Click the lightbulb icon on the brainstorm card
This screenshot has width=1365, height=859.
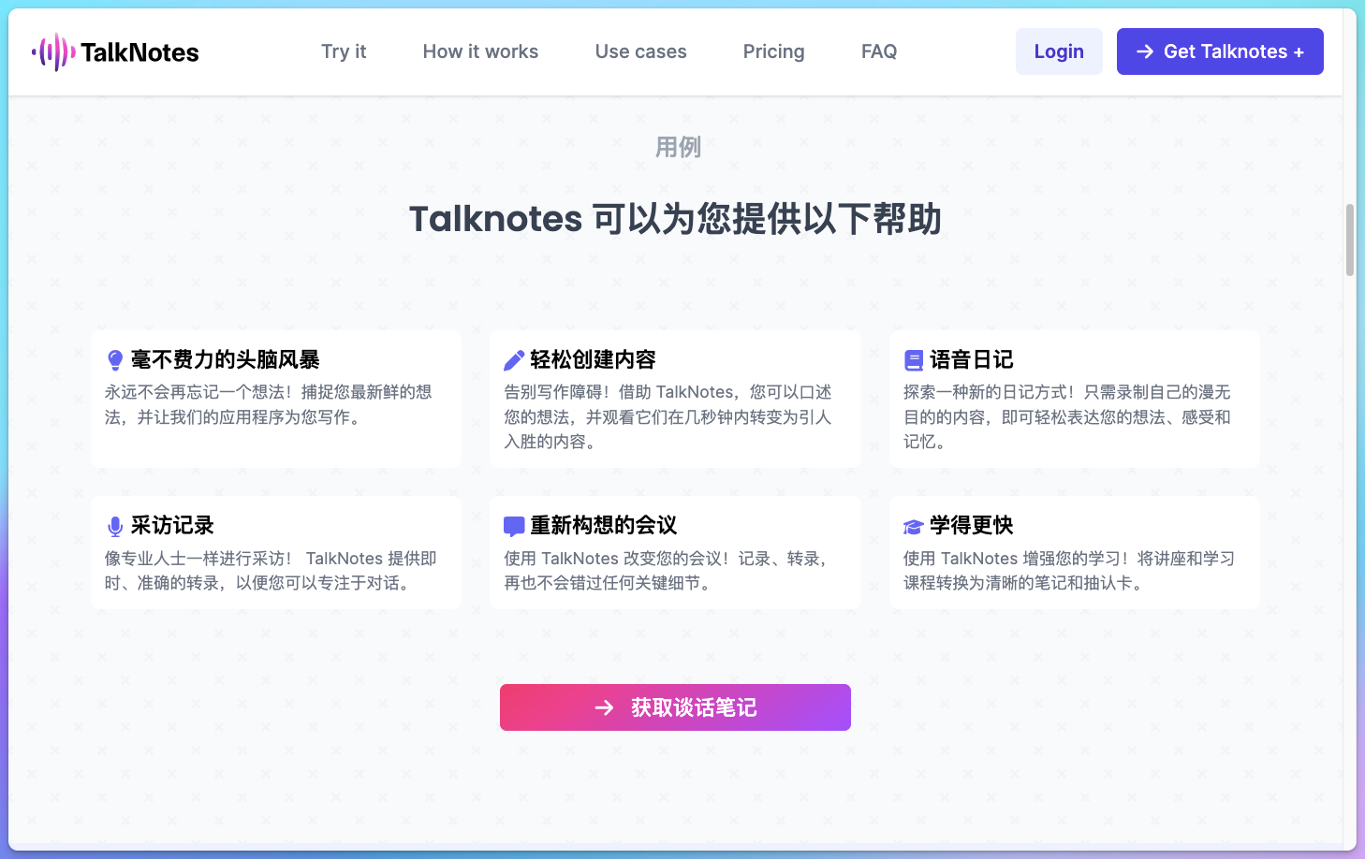(x=115, y=358)
